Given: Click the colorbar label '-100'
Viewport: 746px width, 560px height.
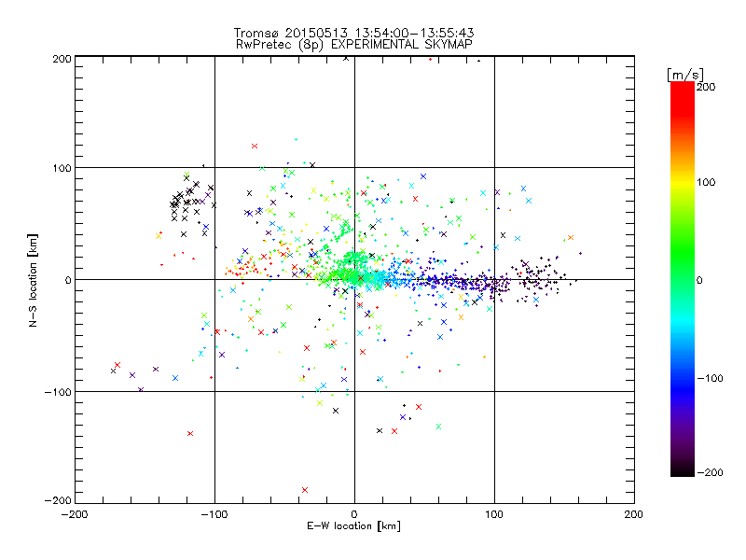Looking at the screenshot, I should click(x=710, y=378).
